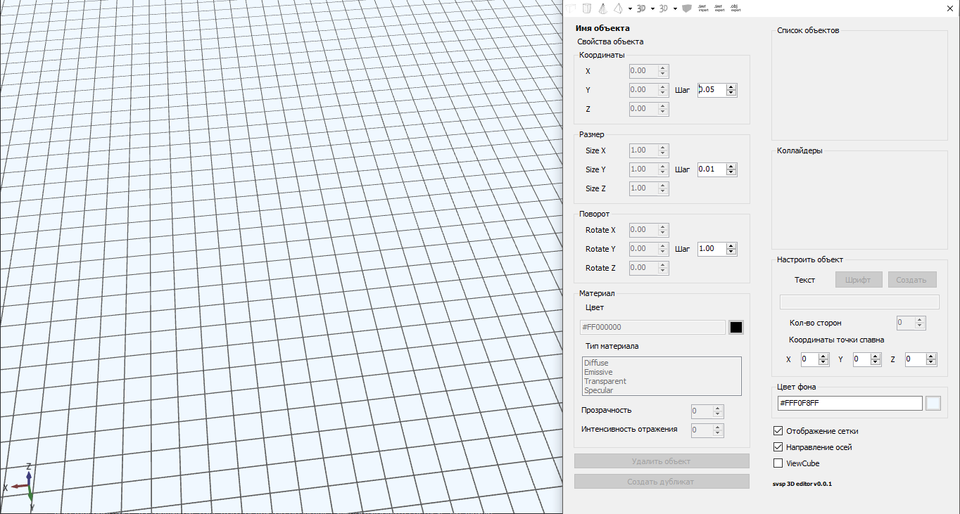
Task: Disable the Отображение сетки checkbox
Action: (778, 431)
